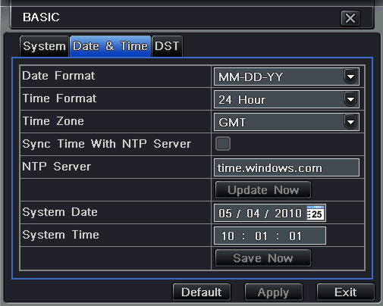Expand the Time Format dropdown arrow
The width and height of the screenshot is (383, 306).
(x=350, y=99)
